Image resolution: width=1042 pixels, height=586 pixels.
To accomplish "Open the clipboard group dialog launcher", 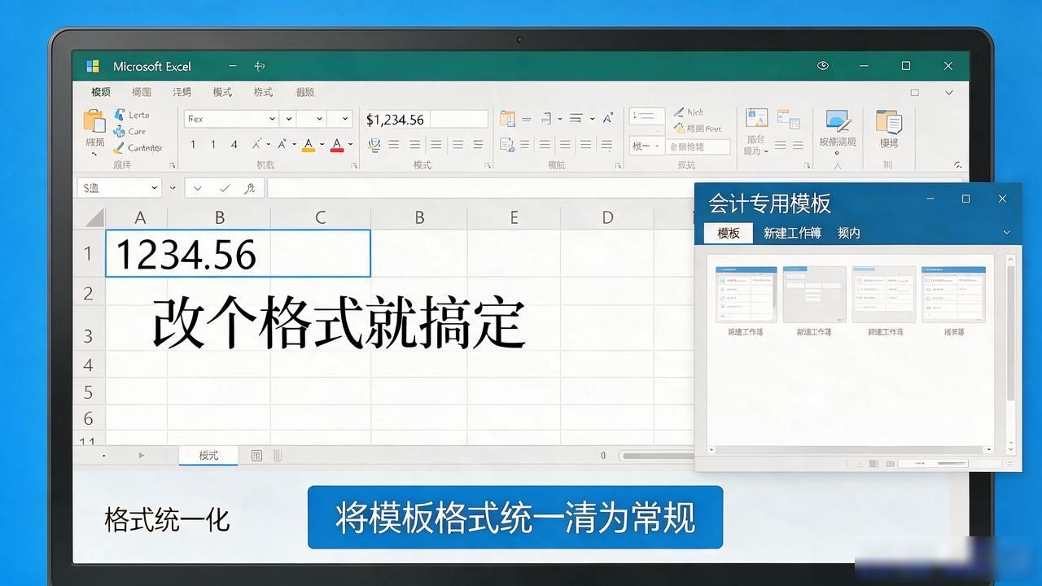I will (173, 165).
